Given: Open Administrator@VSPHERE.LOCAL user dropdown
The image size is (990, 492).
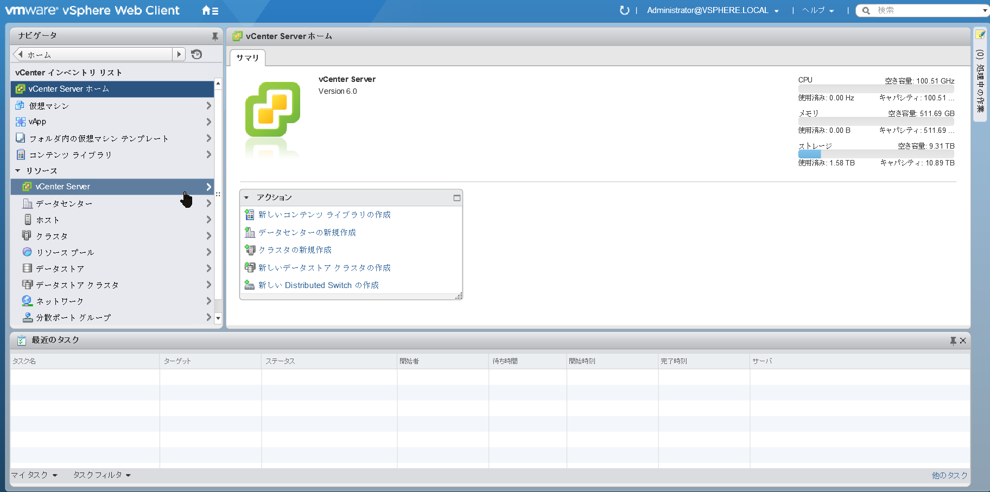Looking at the screenshot, I should (x=713, y=10).
